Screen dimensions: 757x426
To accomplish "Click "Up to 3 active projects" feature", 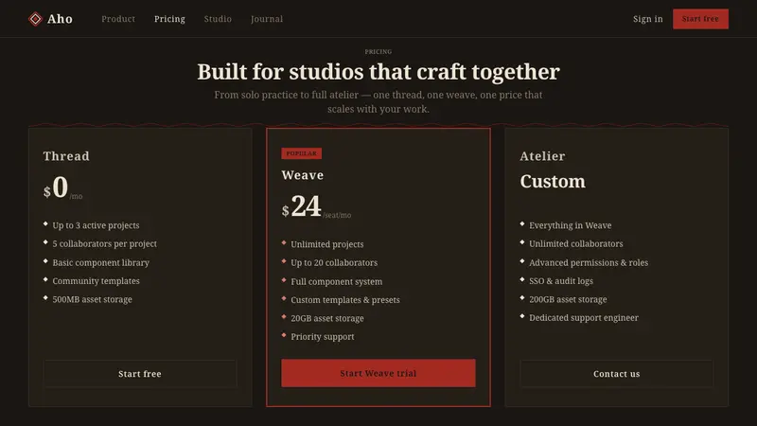I will tap(96, 225).
